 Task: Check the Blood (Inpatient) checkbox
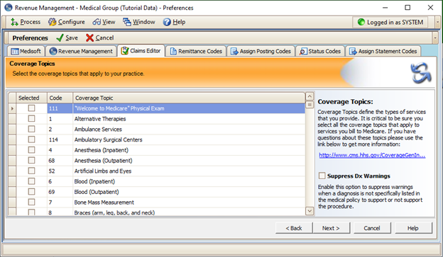[31, 181]
